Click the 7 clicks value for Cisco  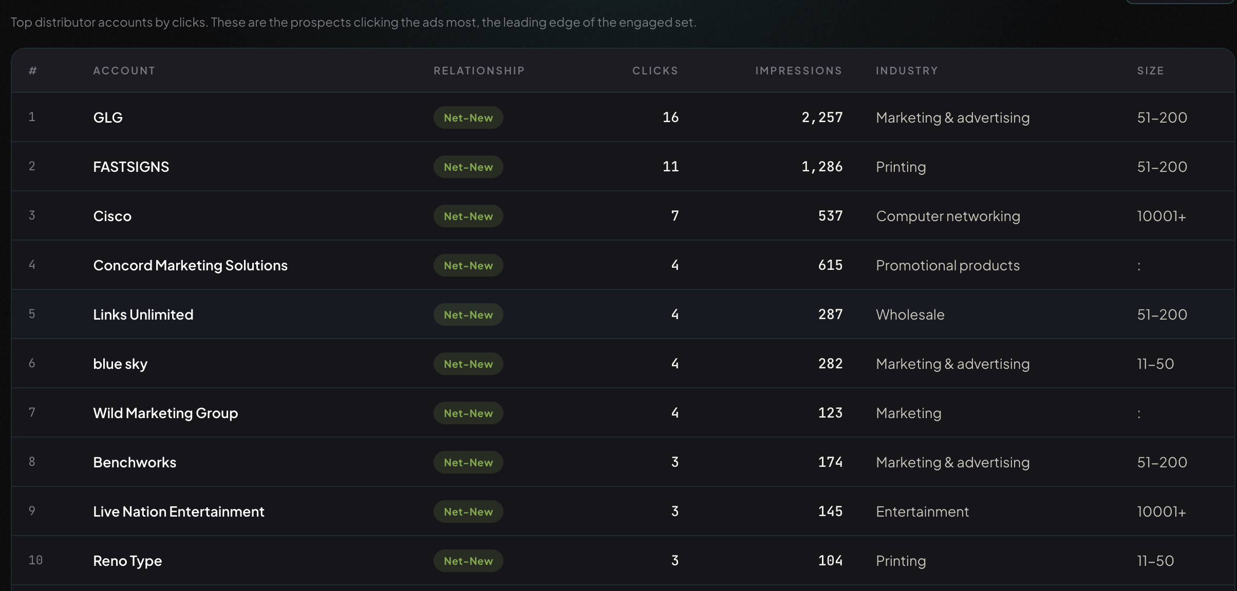coord(675,216)
